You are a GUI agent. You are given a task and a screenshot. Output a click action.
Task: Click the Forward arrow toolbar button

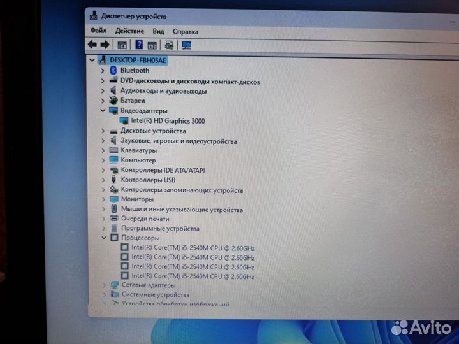(105, 45)
